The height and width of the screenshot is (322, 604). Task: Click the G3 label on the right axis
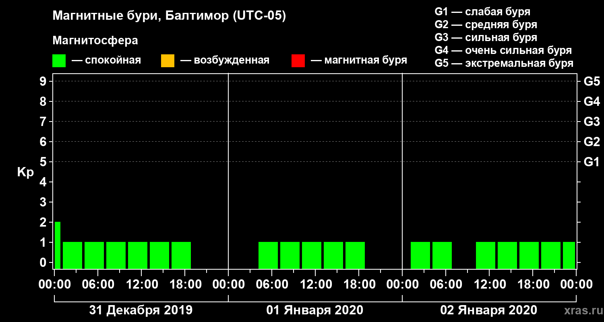(592, 122)
